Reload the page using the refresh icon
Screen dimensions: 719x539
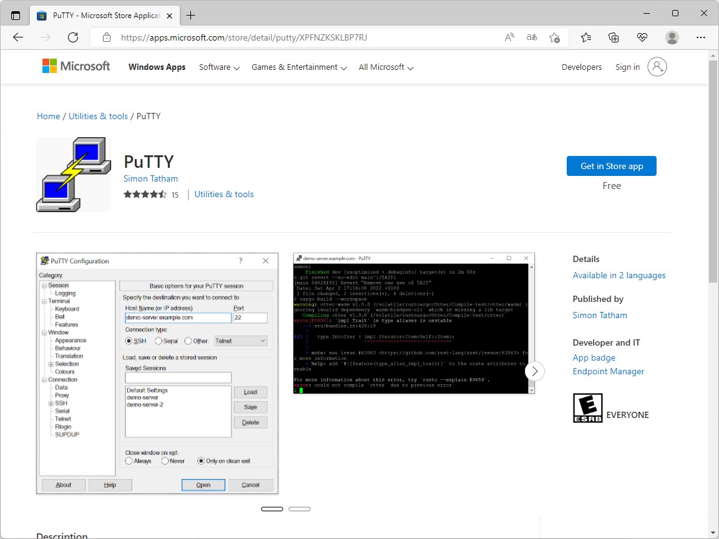coord(73,37)
